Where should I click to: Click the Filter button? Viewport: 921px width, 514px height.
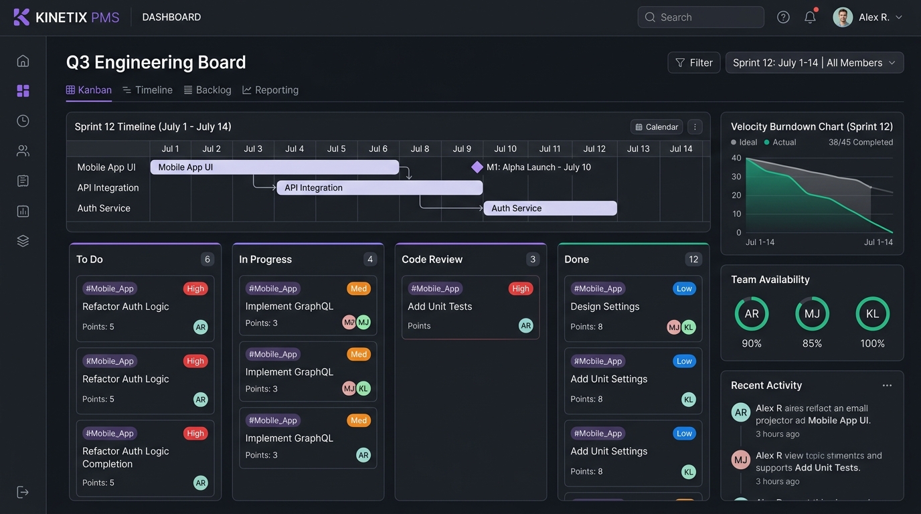[x=694, y=63]
